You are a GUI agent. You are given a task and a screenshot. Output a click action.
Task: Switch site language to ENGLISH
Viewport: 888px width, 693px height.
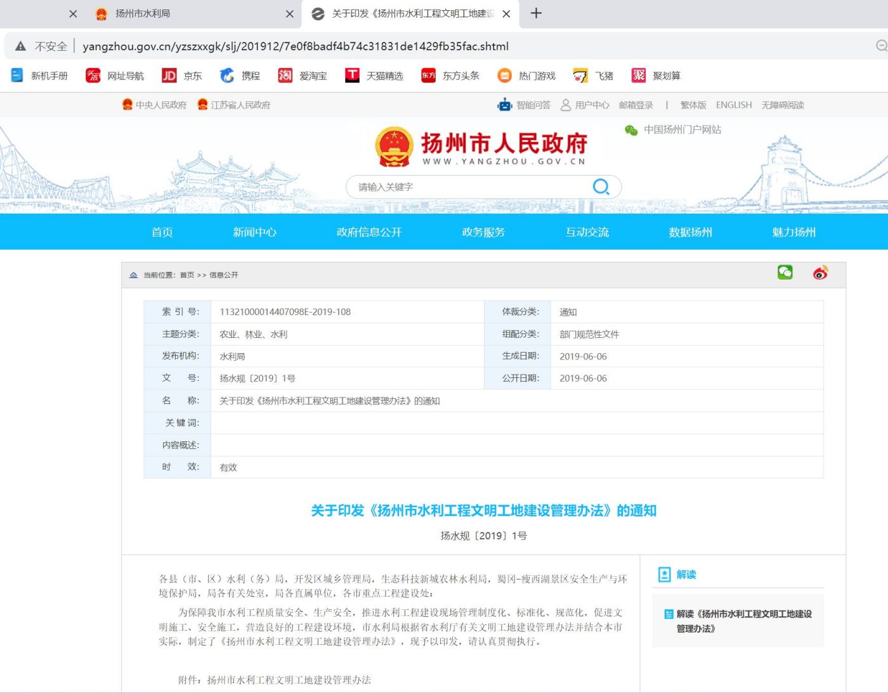pyautogui.click(x=733, y=105)
